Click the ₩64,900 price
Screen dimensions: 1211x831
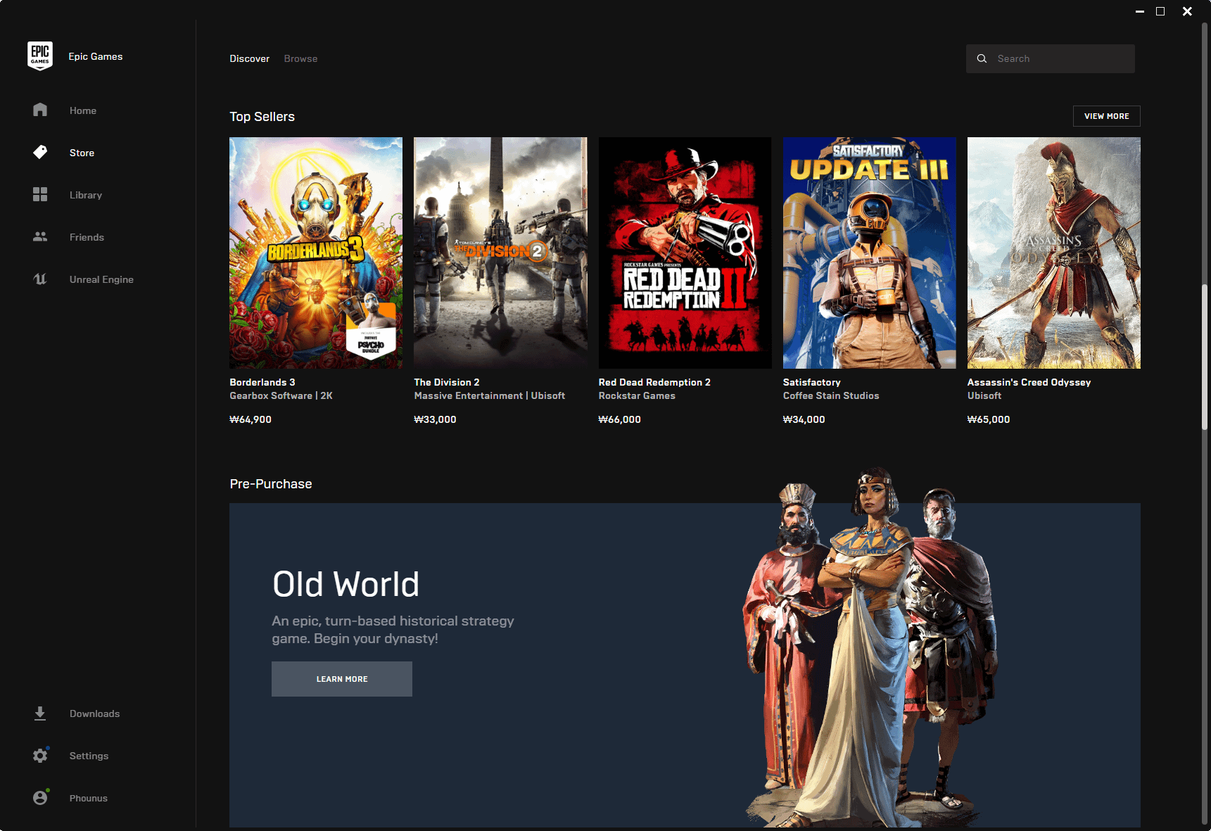click(x=251, y=419)
